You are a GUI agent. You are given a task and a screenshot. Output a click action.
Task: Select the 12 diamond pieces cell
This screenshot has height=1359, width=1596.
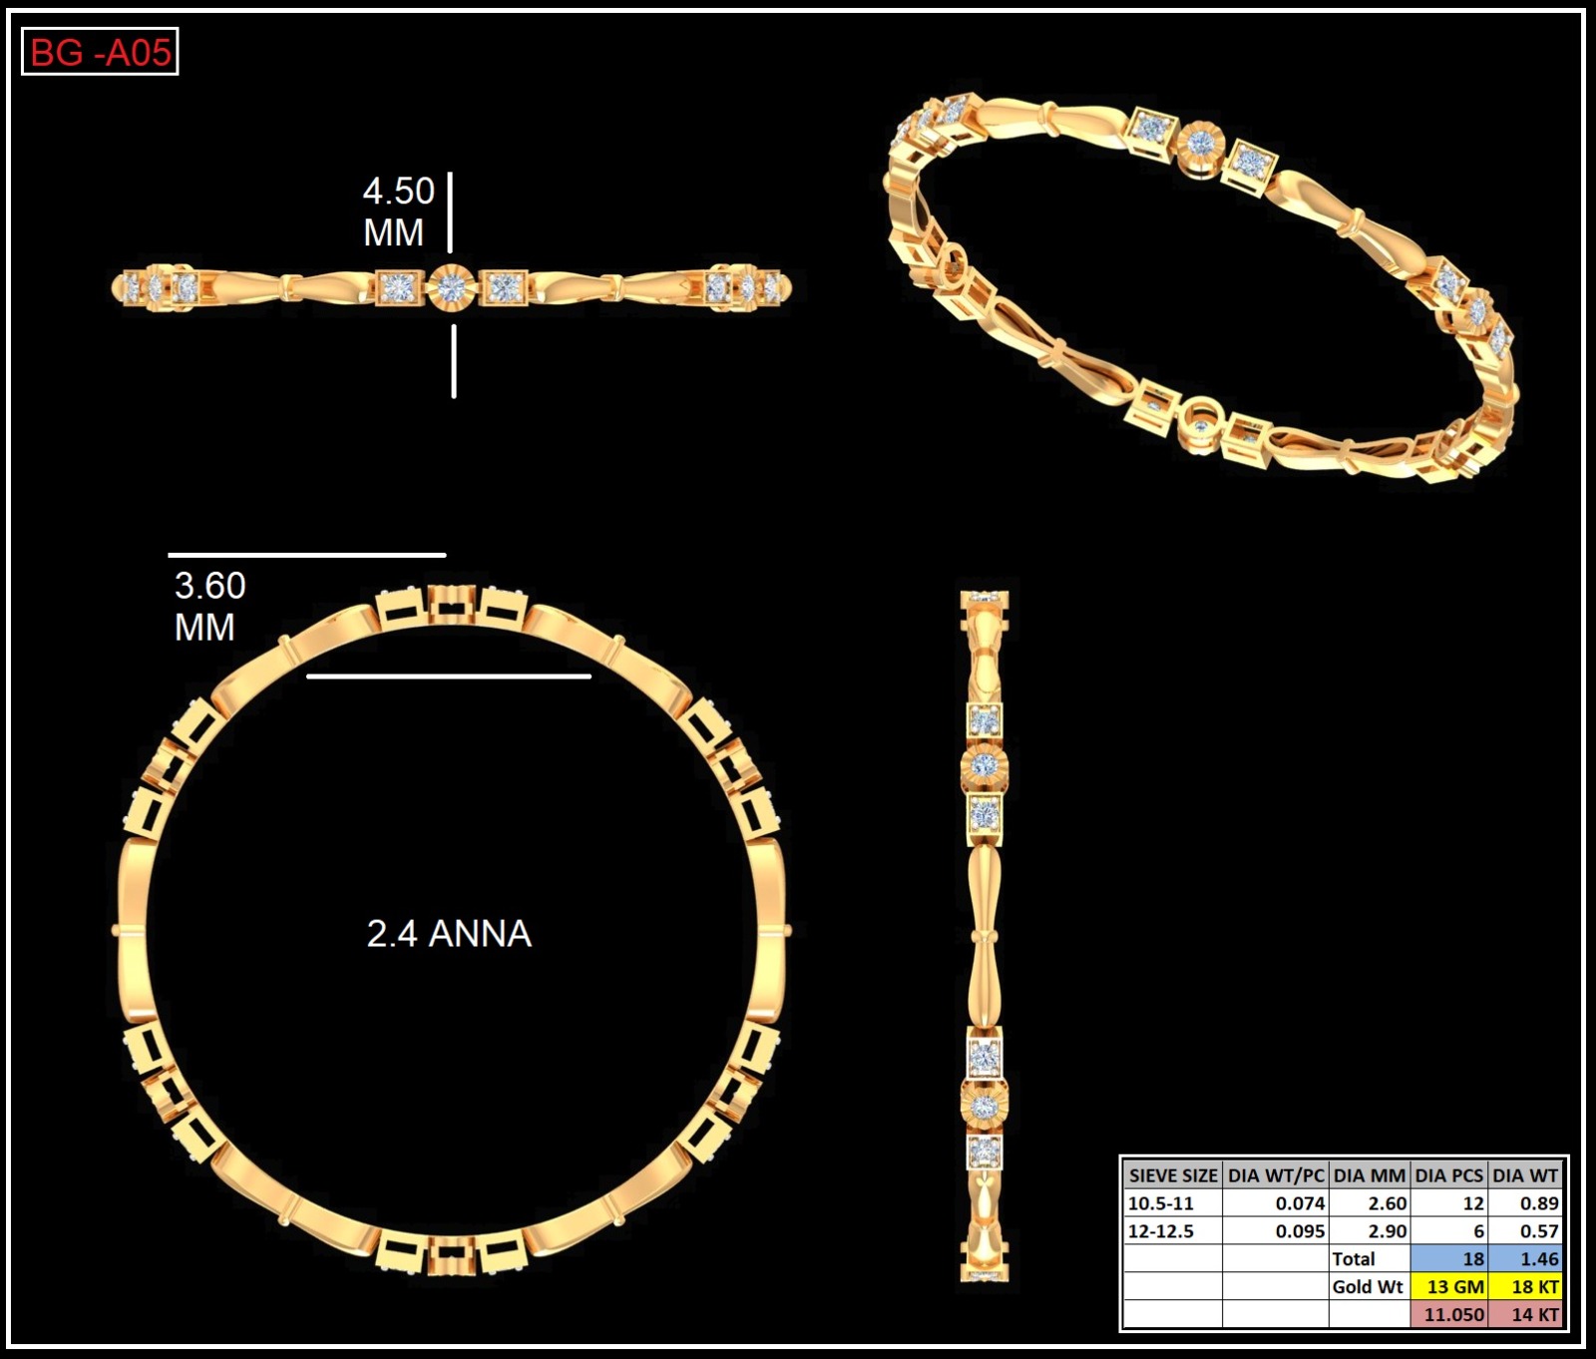point(1448,1203)
